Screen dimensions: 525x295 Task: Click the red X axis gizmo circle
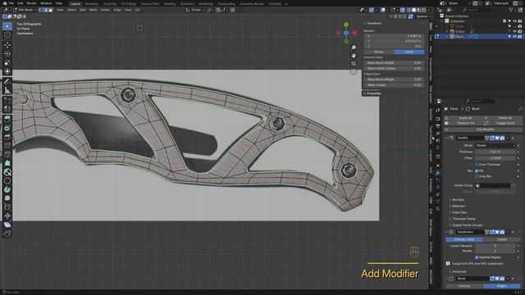pyautogui.click(x=354, y=33)
